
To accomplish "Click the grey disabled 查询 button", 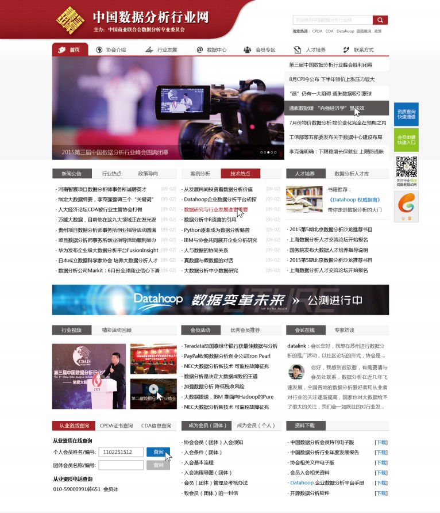I will coord(158,465).
